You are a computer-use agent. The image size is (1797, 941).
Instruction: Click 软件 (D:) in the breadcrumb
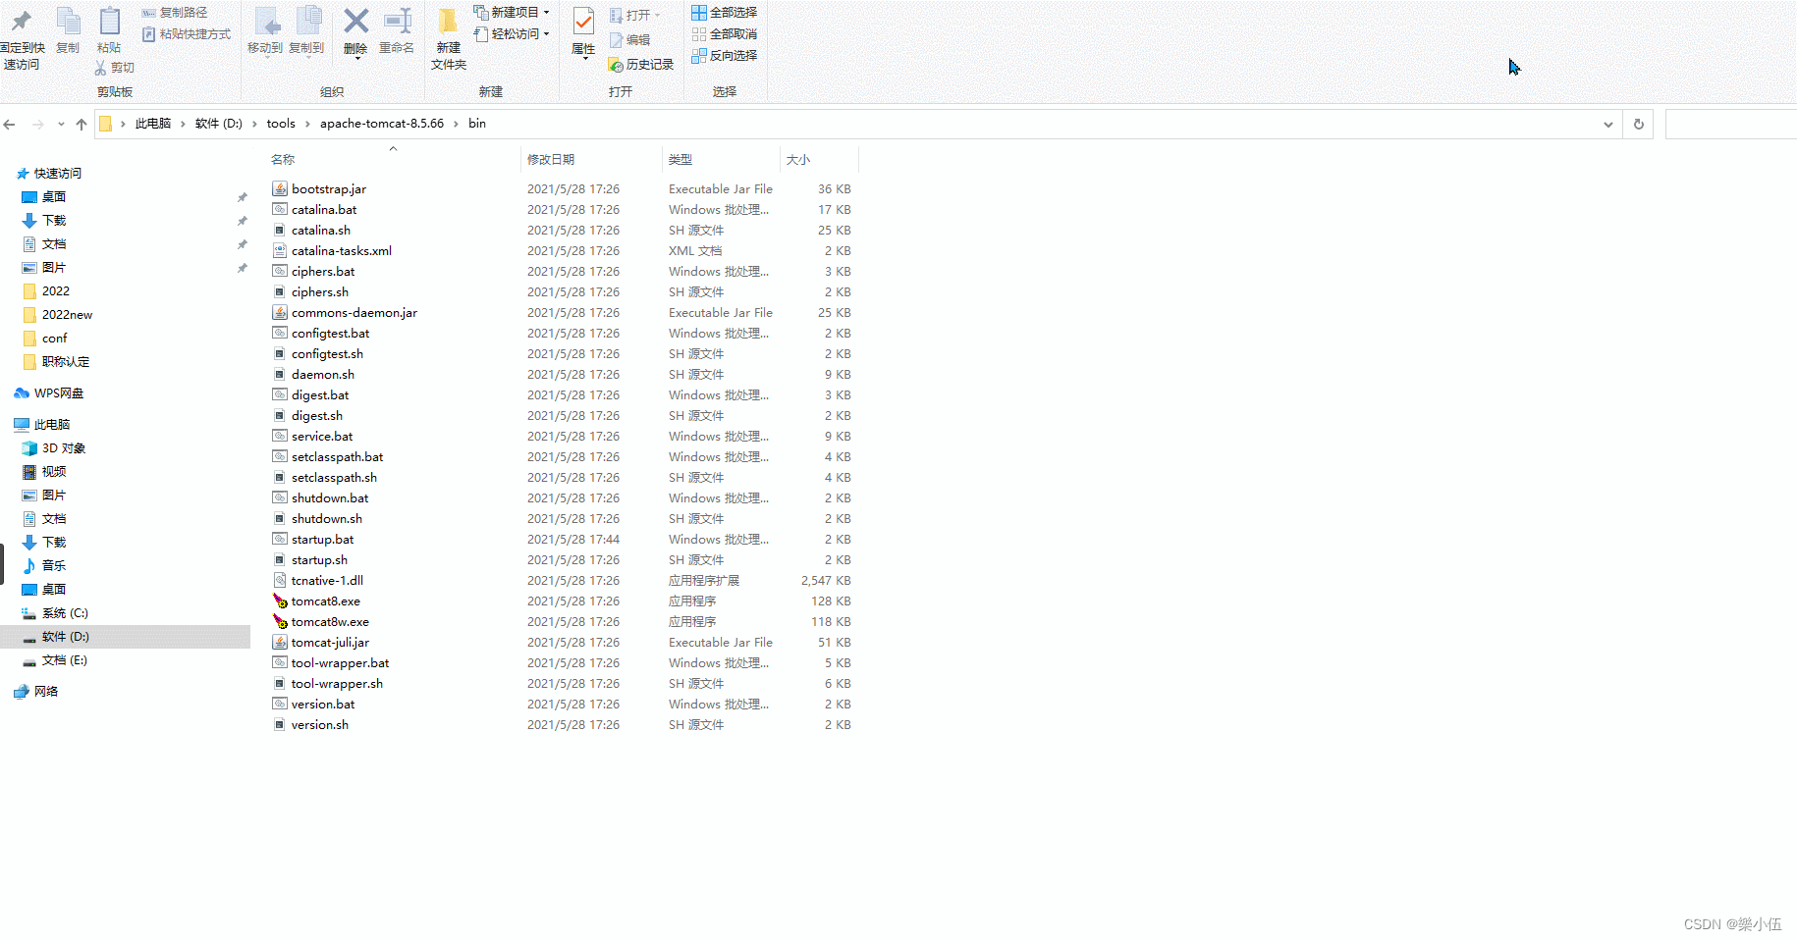[219, 124]
